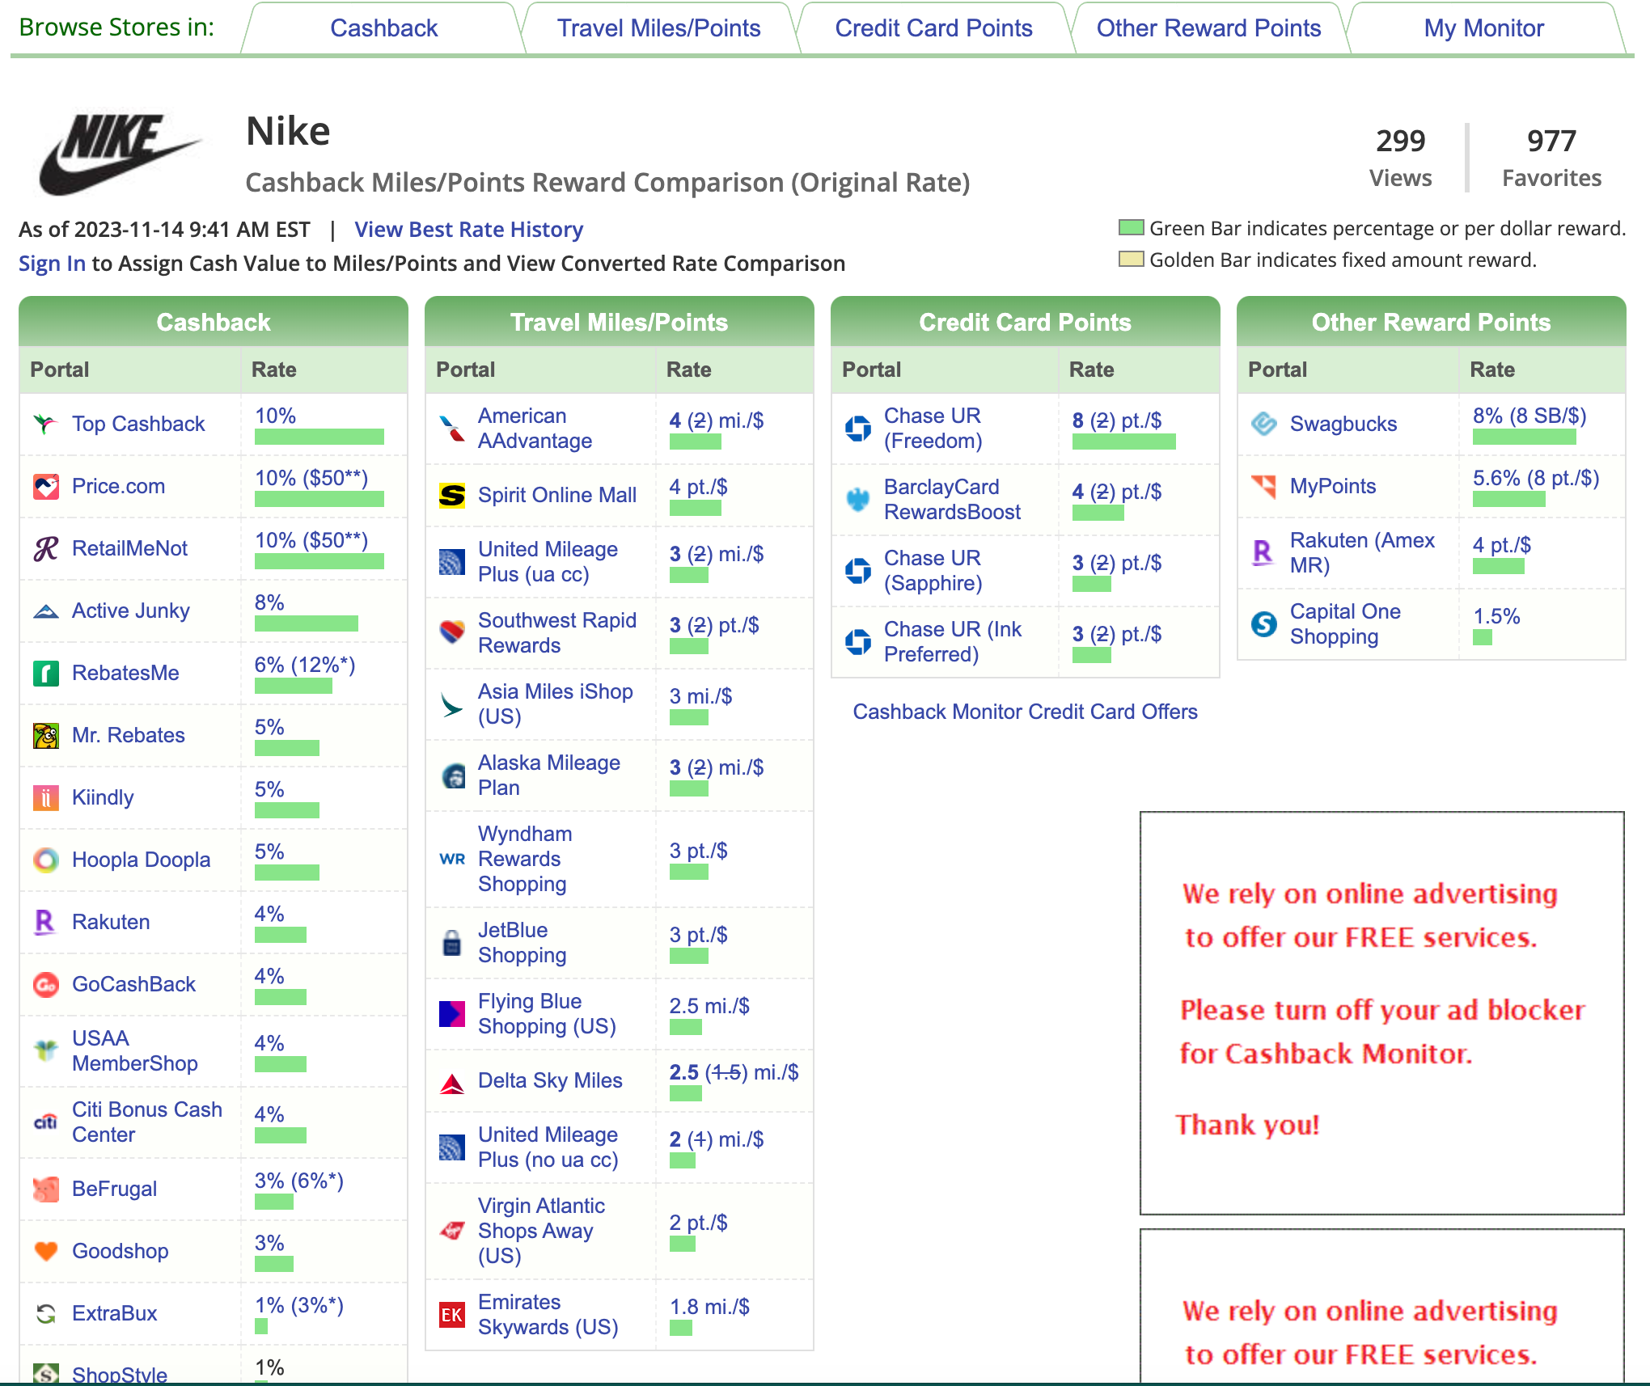The width and height of the screenshot is (1650, 1386).
Task: Click the Travel Miles/Points table header
Action: (x=619, y=322)
